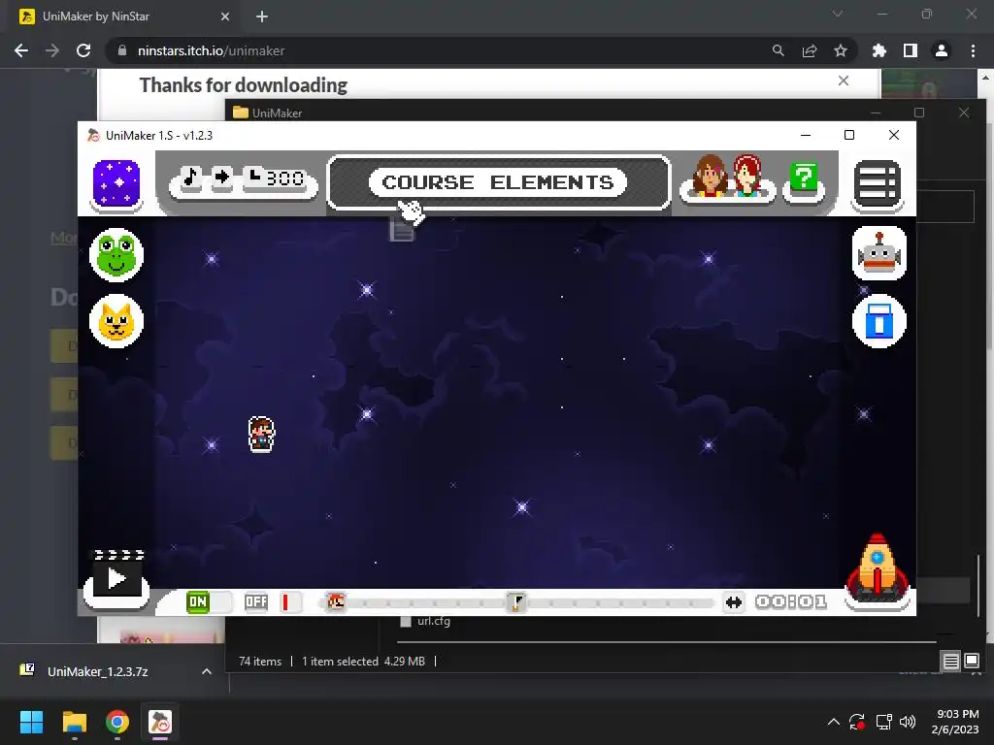Click the course length scroll track

click(x=516, y=602)
